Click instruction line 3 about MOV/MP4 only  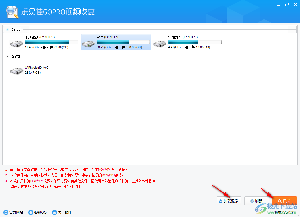click(x=81, y=181)
